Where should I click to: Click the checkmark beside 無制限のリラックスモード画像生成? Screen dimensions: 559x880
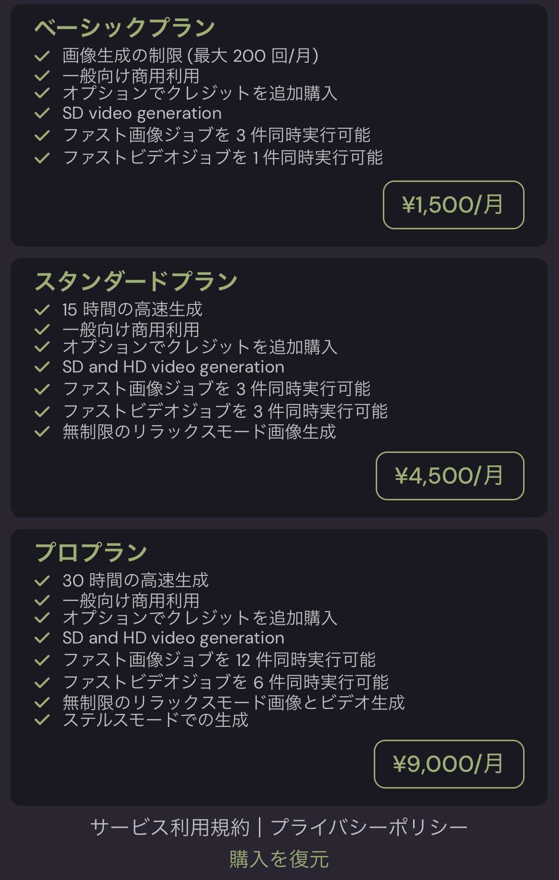click(x=42, y=432)
